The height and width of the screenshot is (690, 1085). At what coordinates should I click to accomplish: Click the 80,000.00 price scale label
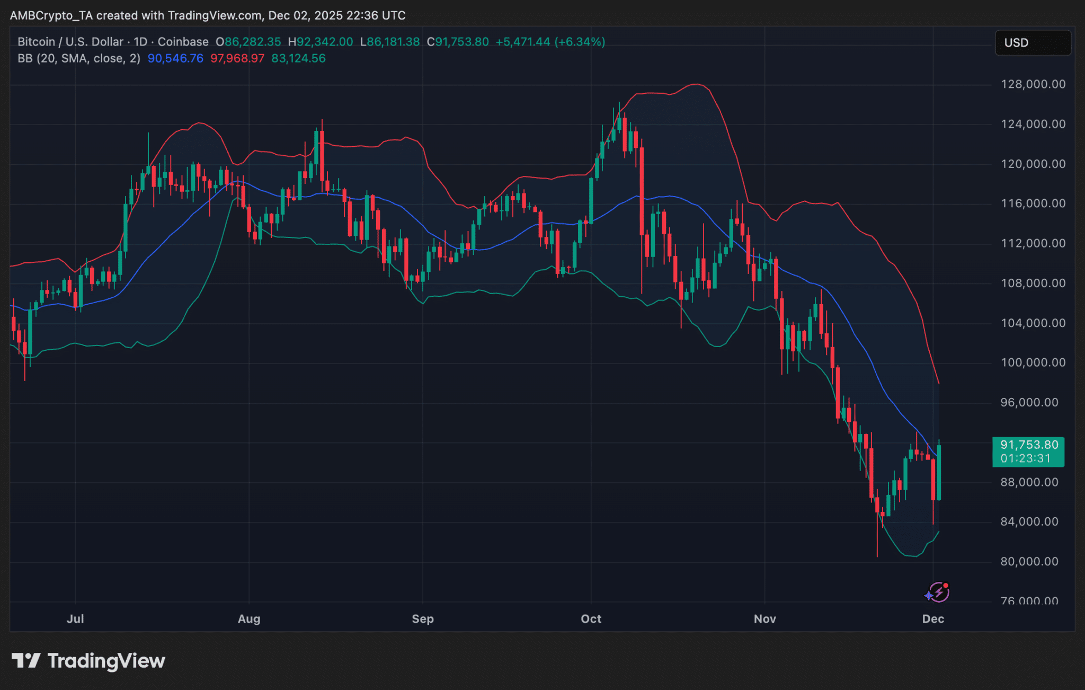pos(1029,561)
